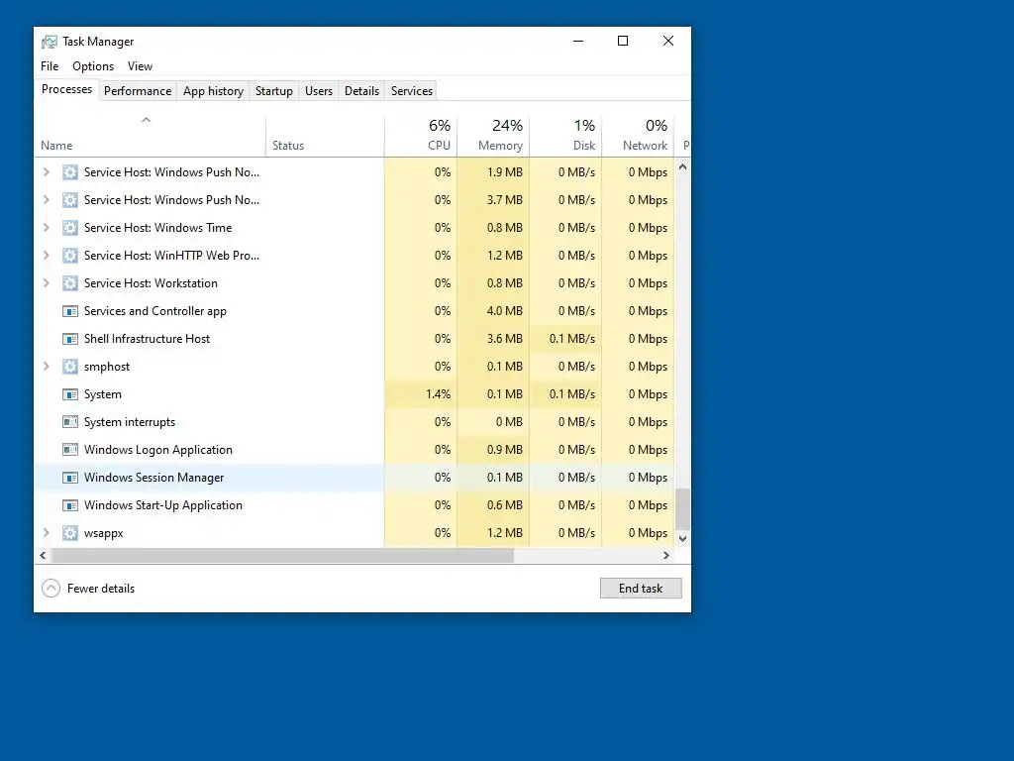The image size is (1014, 761).
Task: Expand Service Host: WinHTTP Web Pro... row
Action: pyautogui.click(x=46, y=256)
